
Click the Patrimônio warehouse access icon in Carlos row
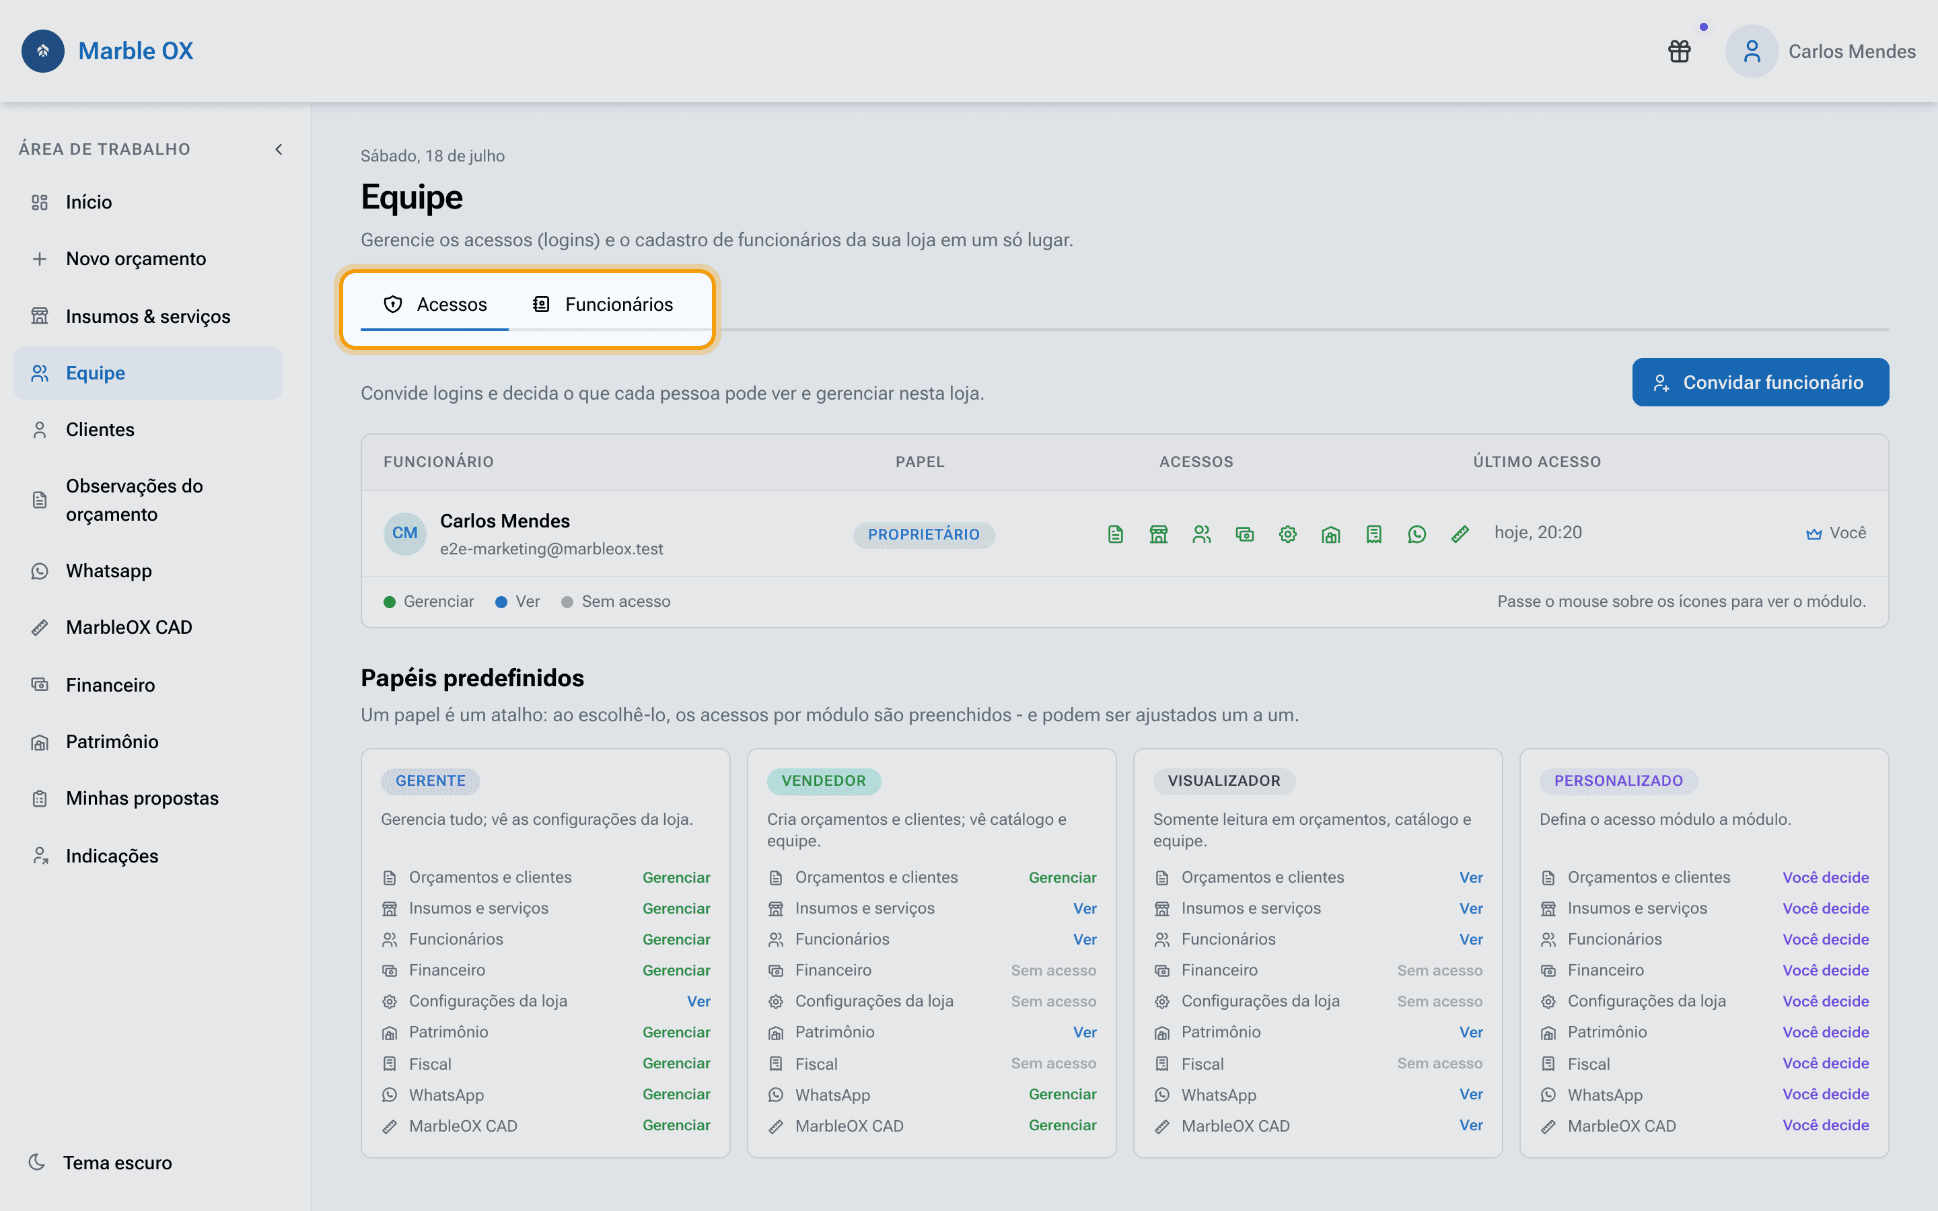pos(1331,534)
